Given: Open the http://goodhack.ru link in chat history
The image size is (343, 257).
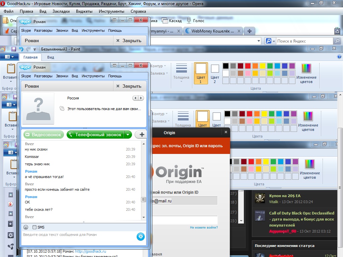Looking at the screenshot, I should (x=90, y=252).
